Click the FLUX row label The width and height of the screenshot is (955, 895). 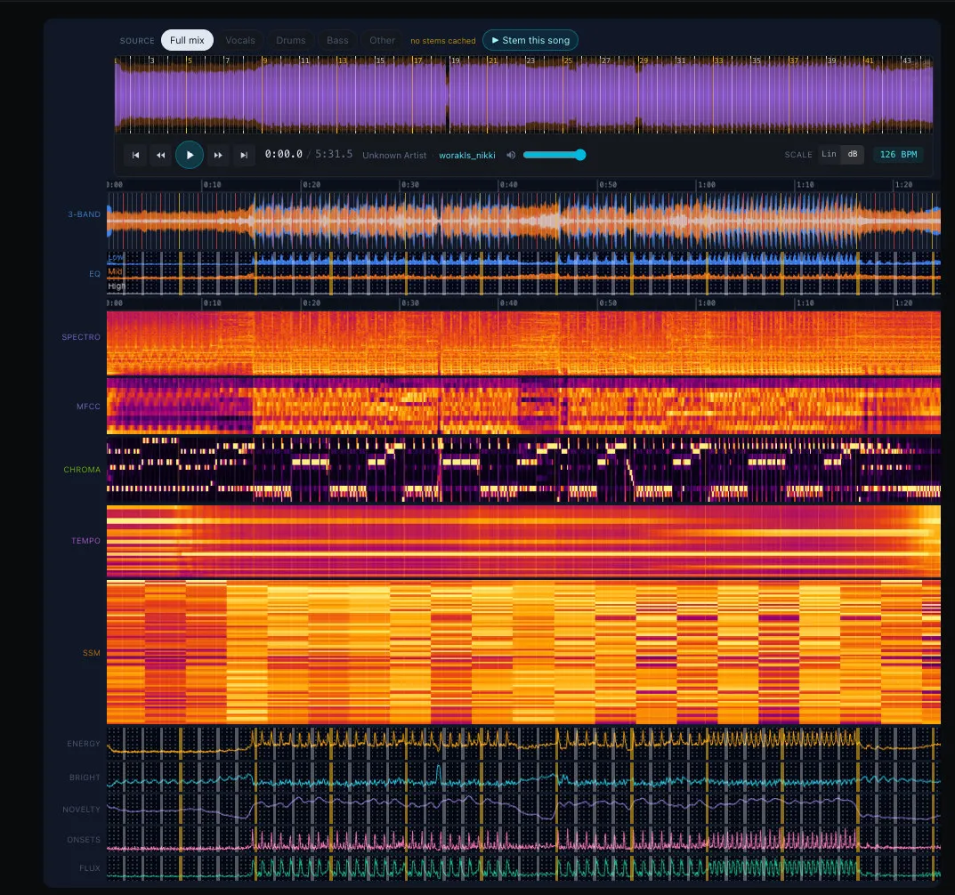pos(90,868)
